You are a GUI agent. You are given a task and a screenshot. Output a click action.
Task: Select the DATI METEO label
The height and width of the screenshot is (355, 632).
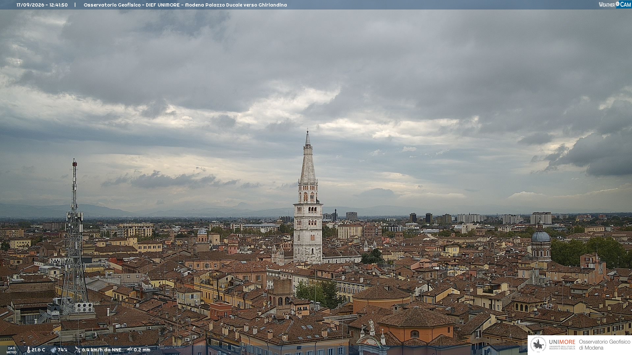coord(12,350)
